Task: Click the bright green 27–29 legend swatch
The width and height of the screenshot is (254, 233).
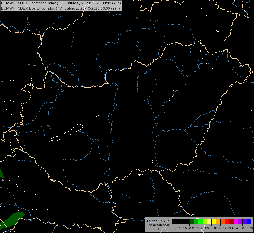Action: 201,221
